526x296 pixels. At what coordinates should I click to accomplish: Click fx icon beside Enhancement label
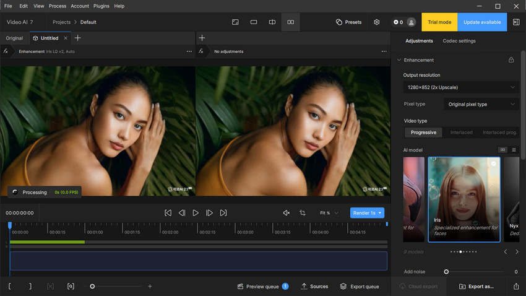[x=6, y=51]
